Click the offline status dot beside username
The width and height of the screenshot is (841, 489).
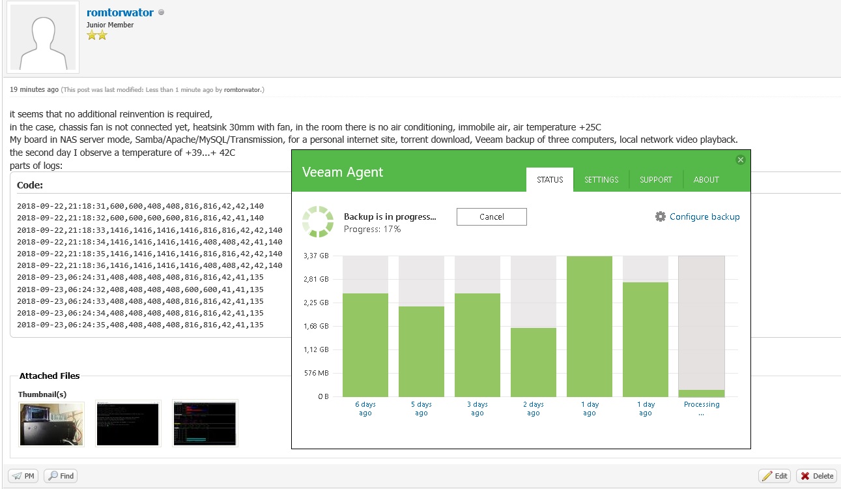click(162, 12)
